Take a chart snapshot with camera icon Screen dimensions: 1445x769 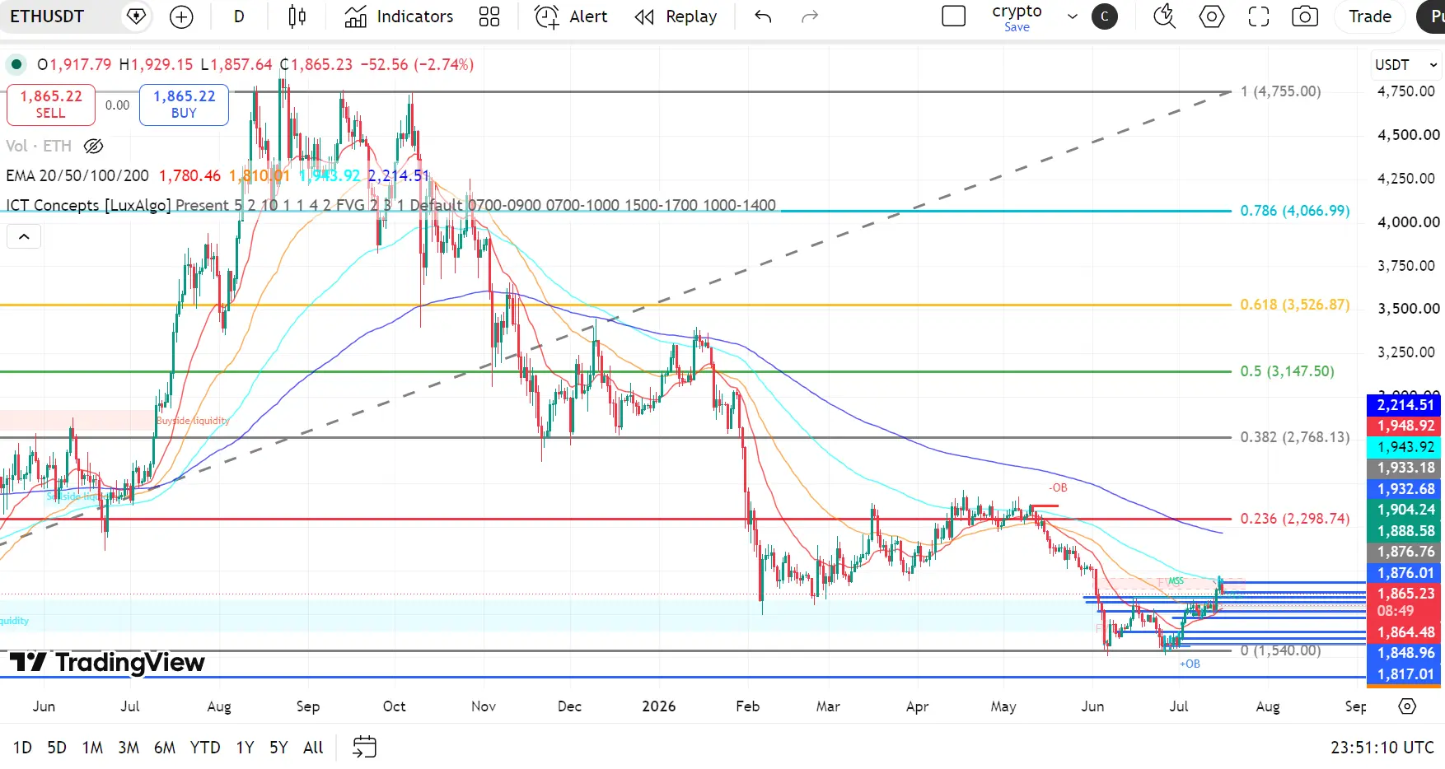1305,16
